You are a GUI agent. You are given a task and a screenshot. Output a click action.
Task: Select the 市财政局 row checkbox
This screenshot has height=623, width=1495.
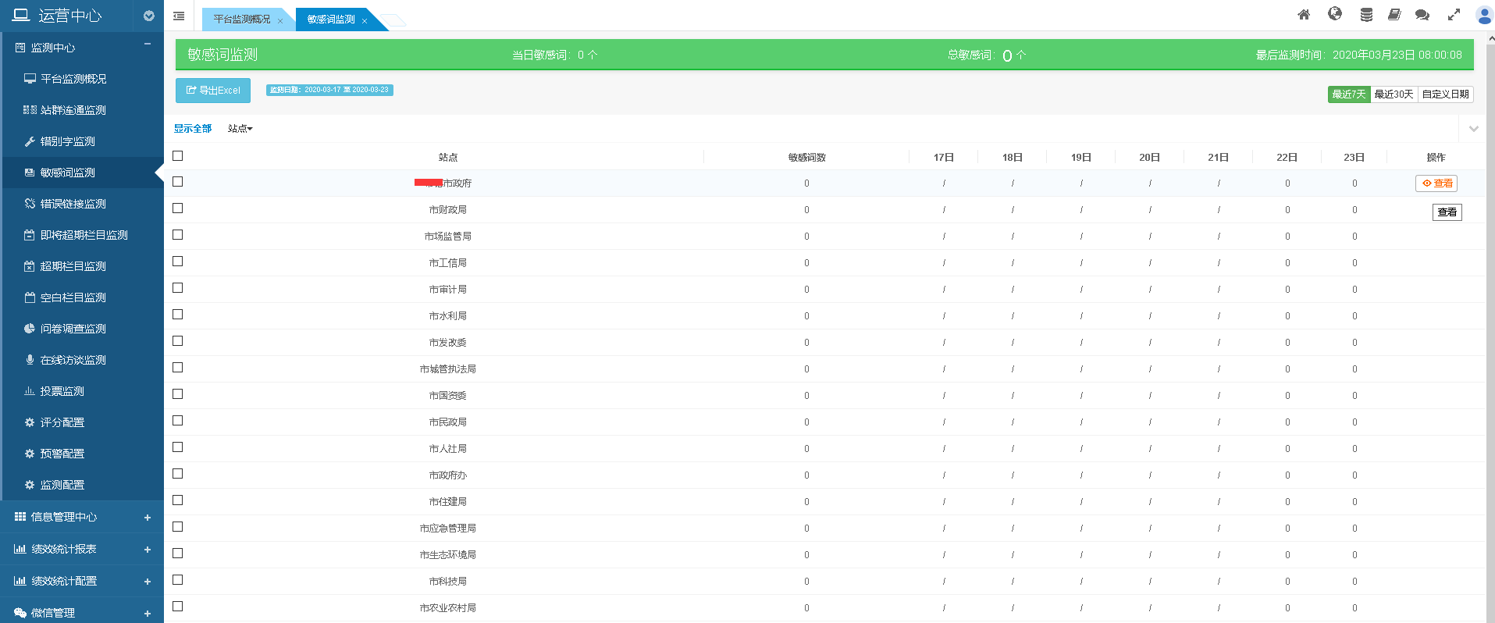(x=178, y=208)
